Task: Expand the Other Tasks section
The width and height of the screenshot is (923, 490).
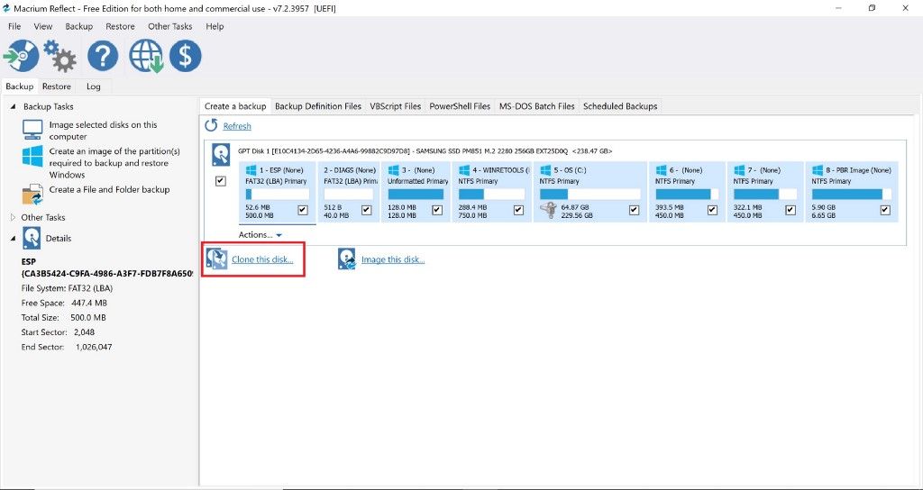Action: point(13,217)
